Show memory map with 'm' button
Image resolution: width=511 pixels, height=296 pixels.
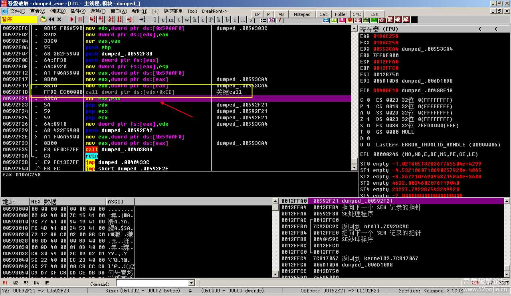pos(171,20)
